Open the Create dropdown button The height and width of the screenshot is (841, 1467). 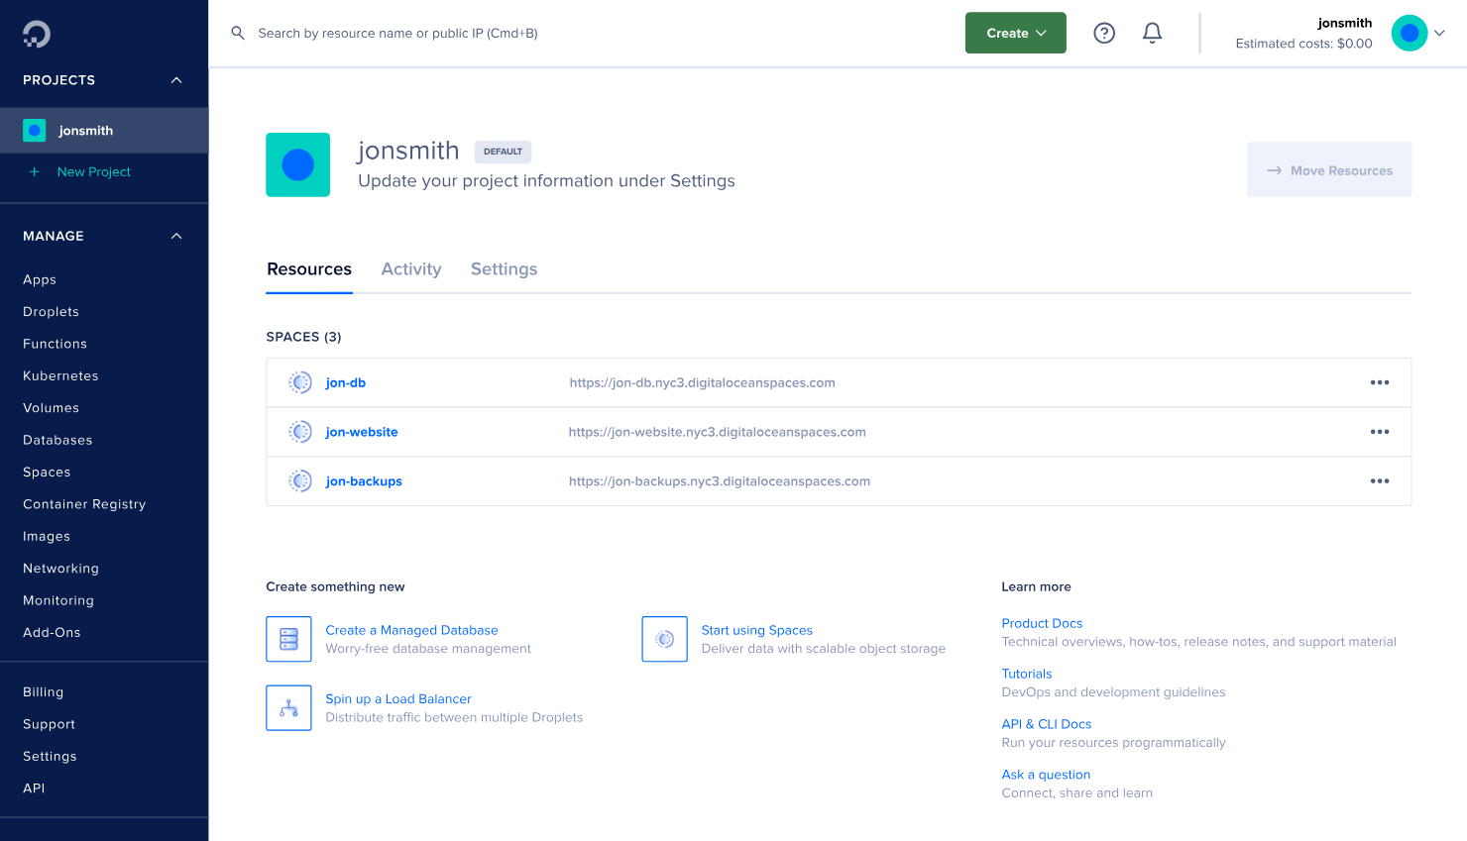click(x=1016, y=33)
